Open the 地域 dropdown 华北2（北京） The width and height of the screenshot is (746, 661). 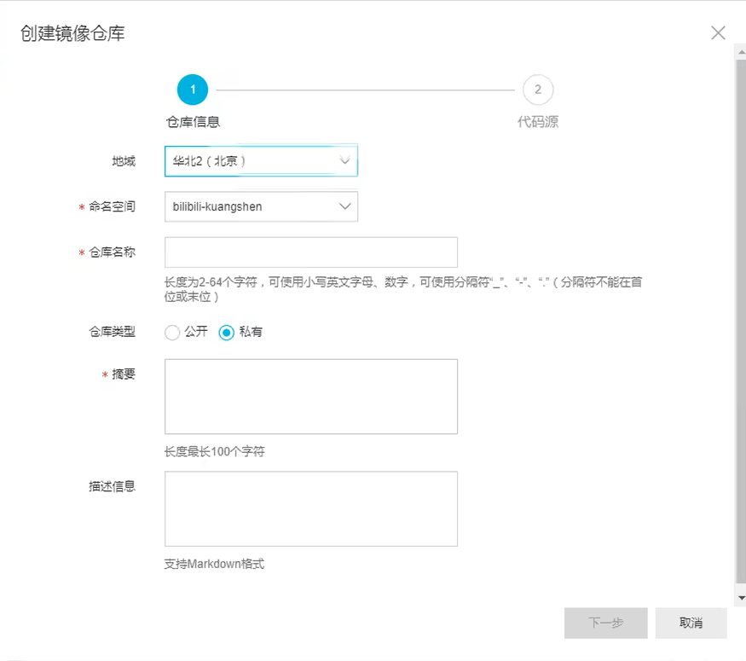click(x=261, y=161)
